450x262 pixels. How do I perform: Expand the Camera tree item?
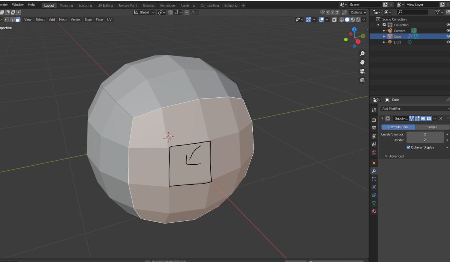(x=384, y=31)
